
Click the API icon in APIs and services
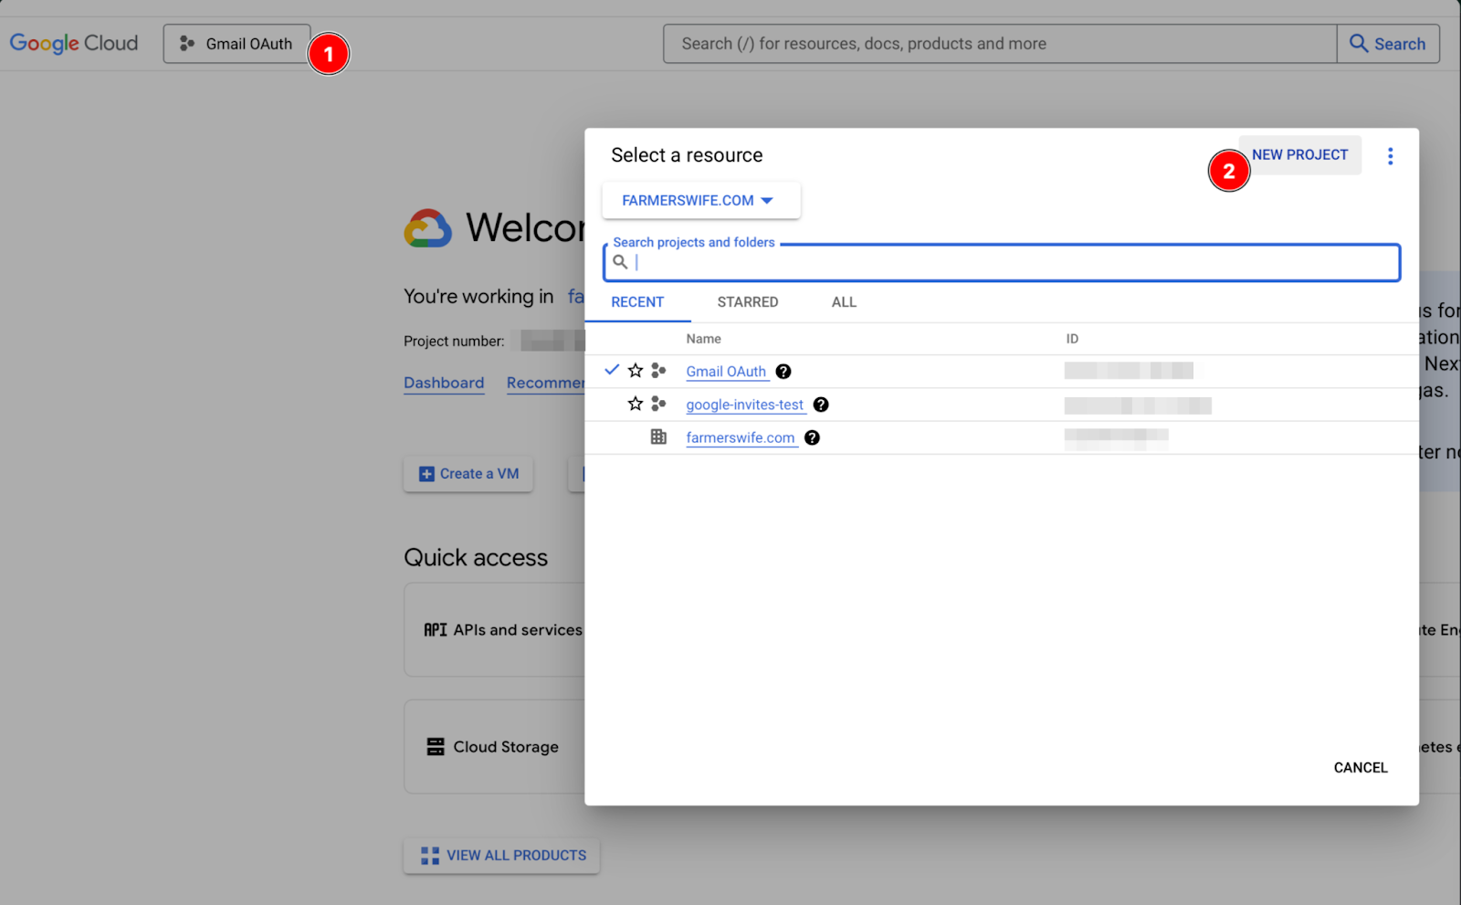[x=436, y=630]
